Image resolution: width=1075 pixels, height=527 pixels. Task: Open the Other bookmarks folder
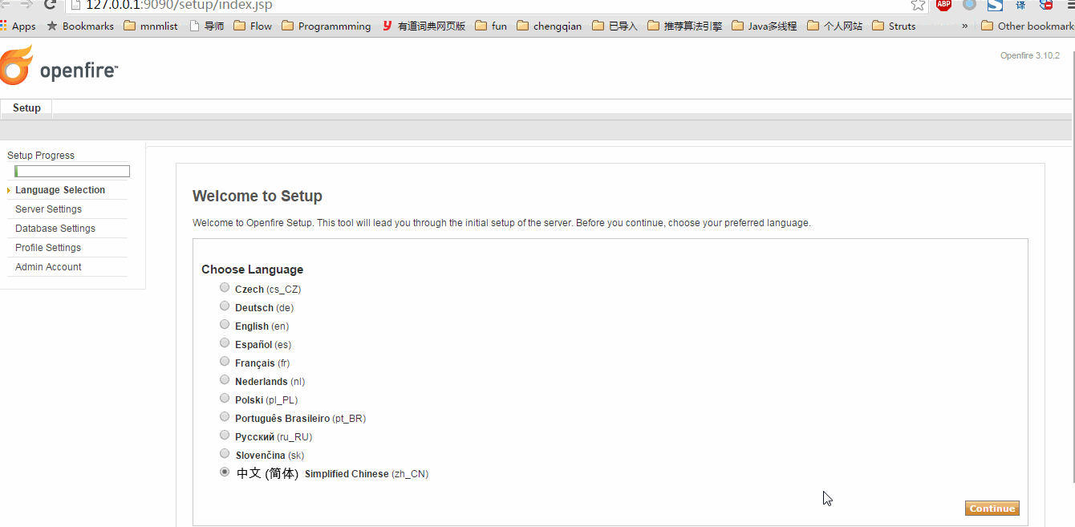1028,26
